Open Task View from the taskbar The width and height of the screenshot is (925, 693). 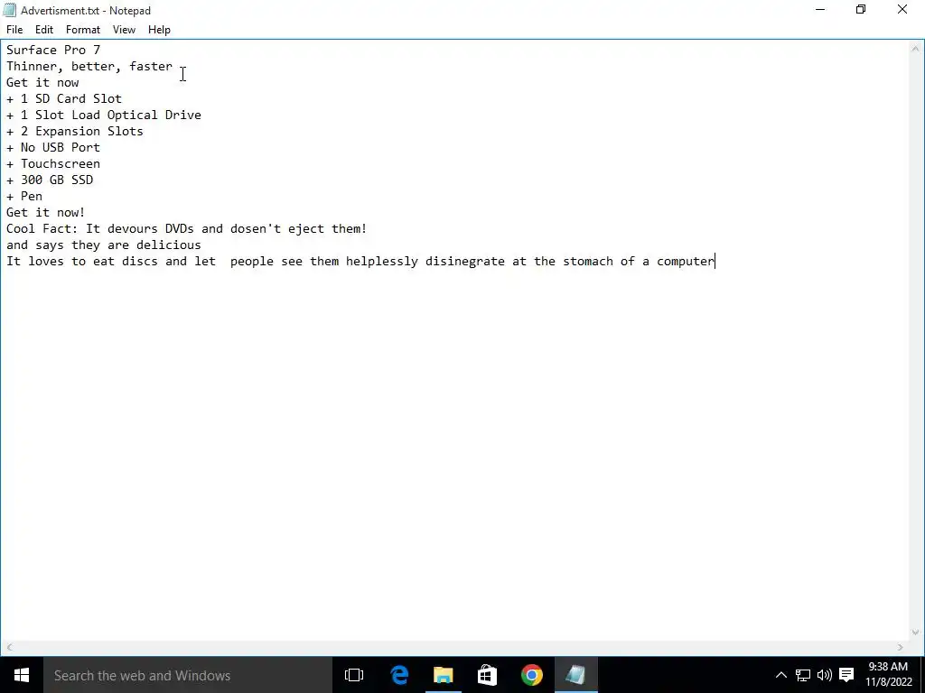(354, 675)
